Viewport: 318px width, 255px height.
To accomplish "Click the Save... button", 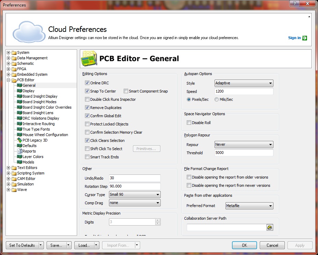I will click(56, 245).
